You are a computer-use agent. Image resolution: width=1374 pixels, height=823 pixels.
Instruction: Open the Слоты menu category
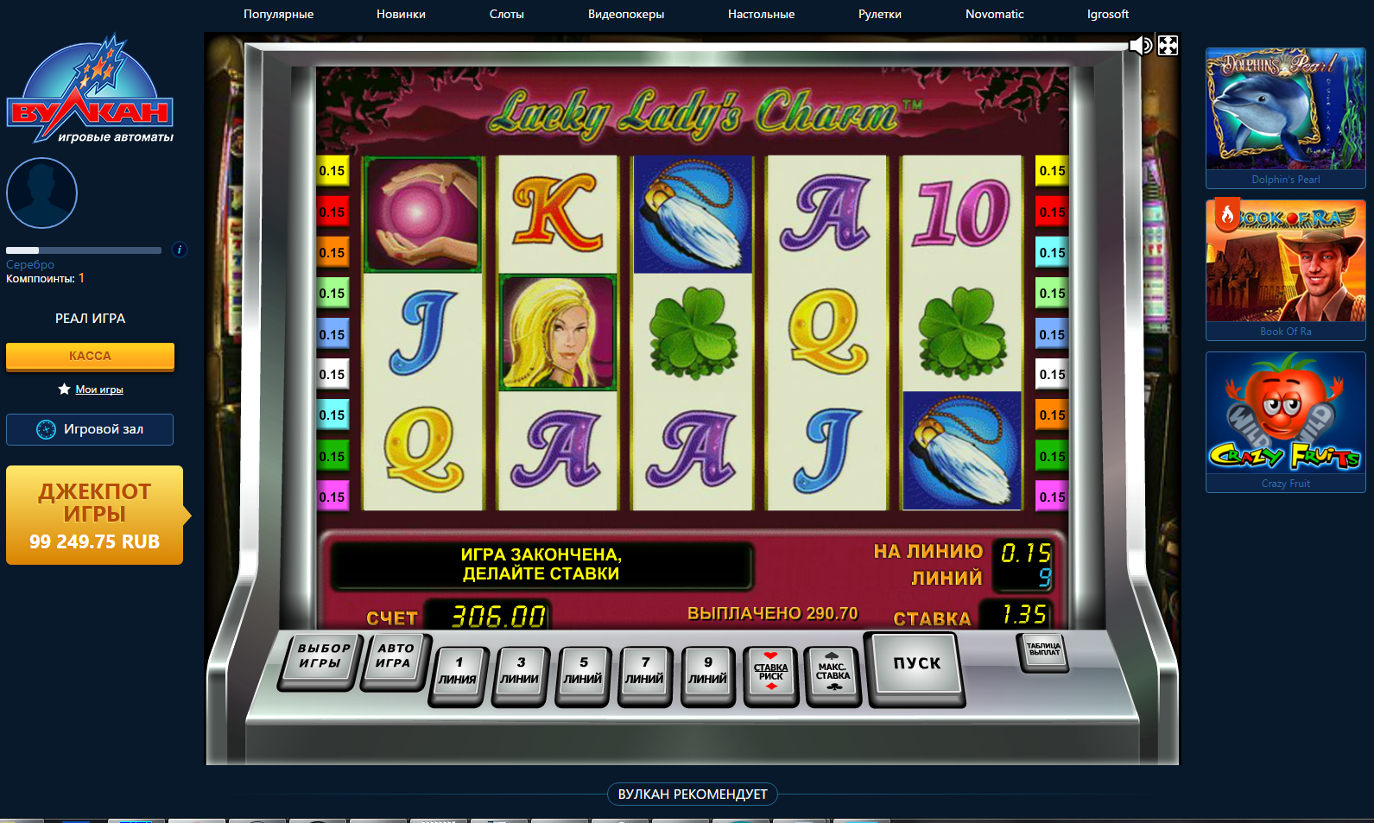click(x=506, y=14)
